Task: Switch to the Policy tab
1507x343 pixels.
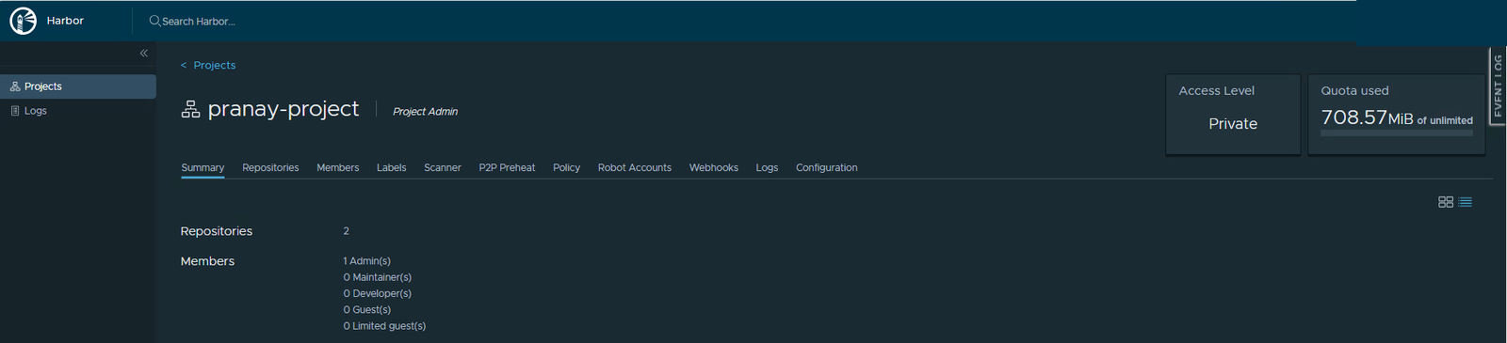Action: click(566, 168)
